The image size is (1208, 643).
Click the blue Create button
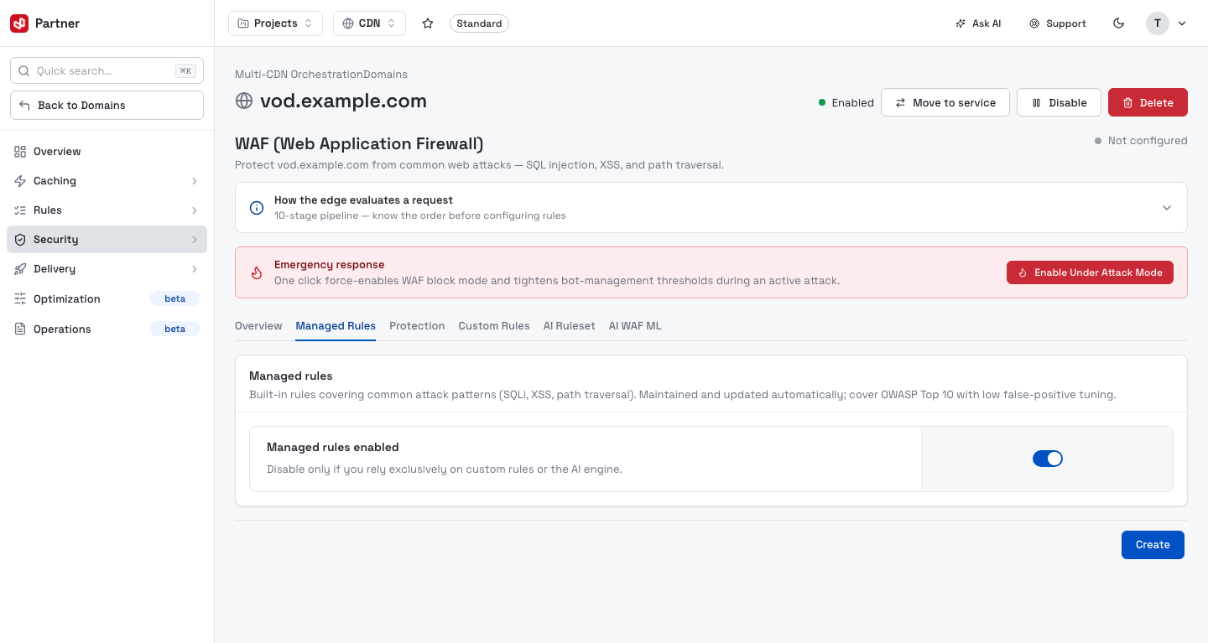[1153, 545]
